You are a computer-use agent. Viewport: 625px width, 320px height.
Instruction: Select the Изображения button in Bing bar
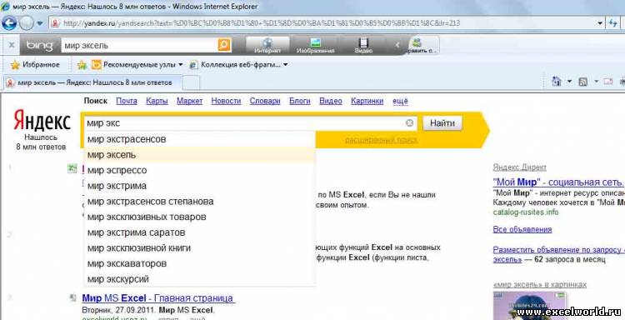(315, 46)
